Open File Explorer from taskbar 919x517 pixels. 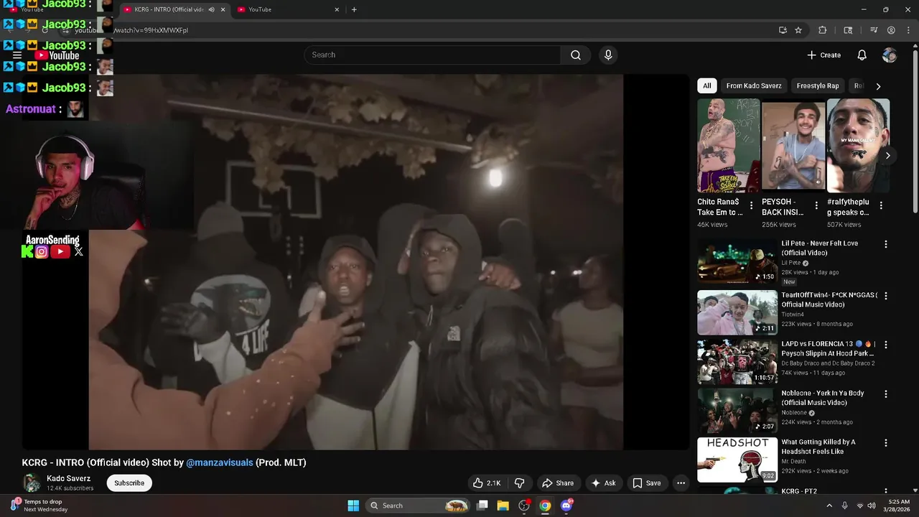[503, 506]
